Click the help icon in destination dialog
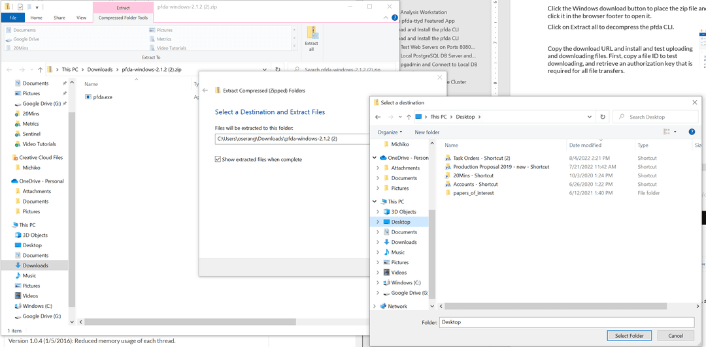This screenshot has width=706, height=347. 692,132
